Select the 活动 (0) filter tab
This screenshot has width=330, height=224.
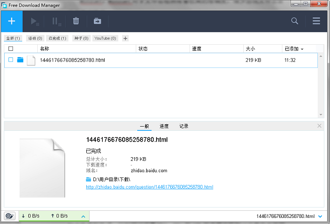click(35, 38)
